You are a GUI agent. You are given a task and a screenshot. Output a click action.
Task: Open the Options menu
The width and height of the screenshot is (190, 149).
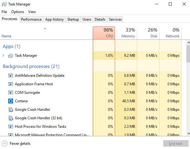pos(18,12)
